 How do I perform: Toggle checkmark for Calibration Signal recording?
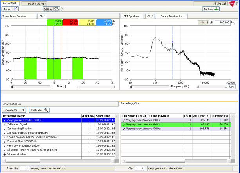[x=4, y=125]
